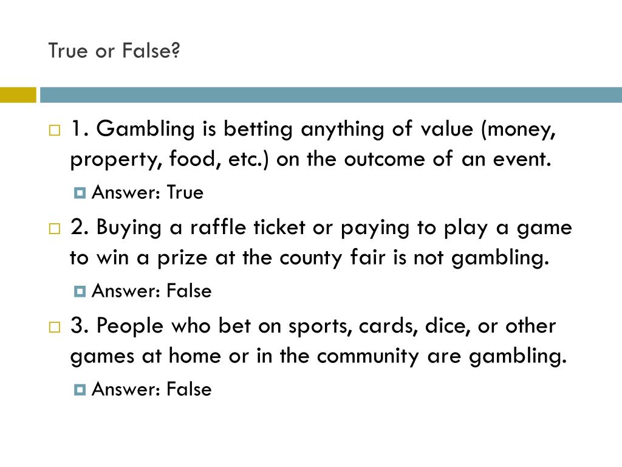
Task: Click blue bullet before question 2's Answer: False
Action: (80, 291)
